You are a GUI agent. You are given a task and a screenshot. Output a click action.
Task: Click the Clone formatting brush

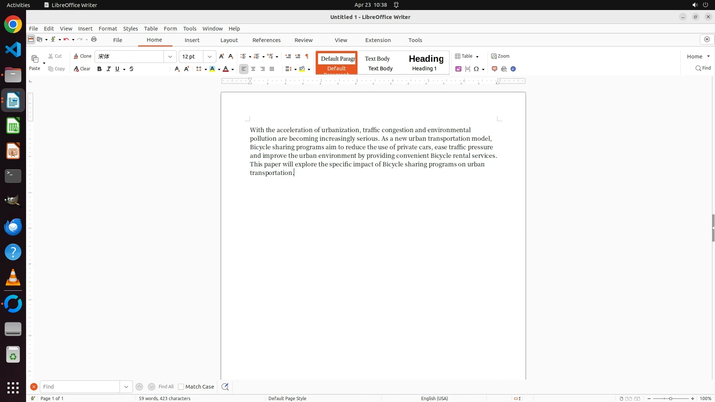[82, 56]
